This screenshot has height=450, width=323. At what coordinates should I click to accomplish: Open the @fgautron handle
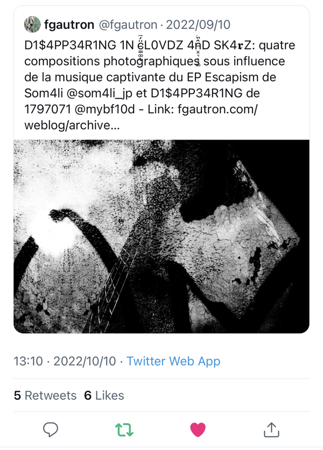[x=128, y=25]
